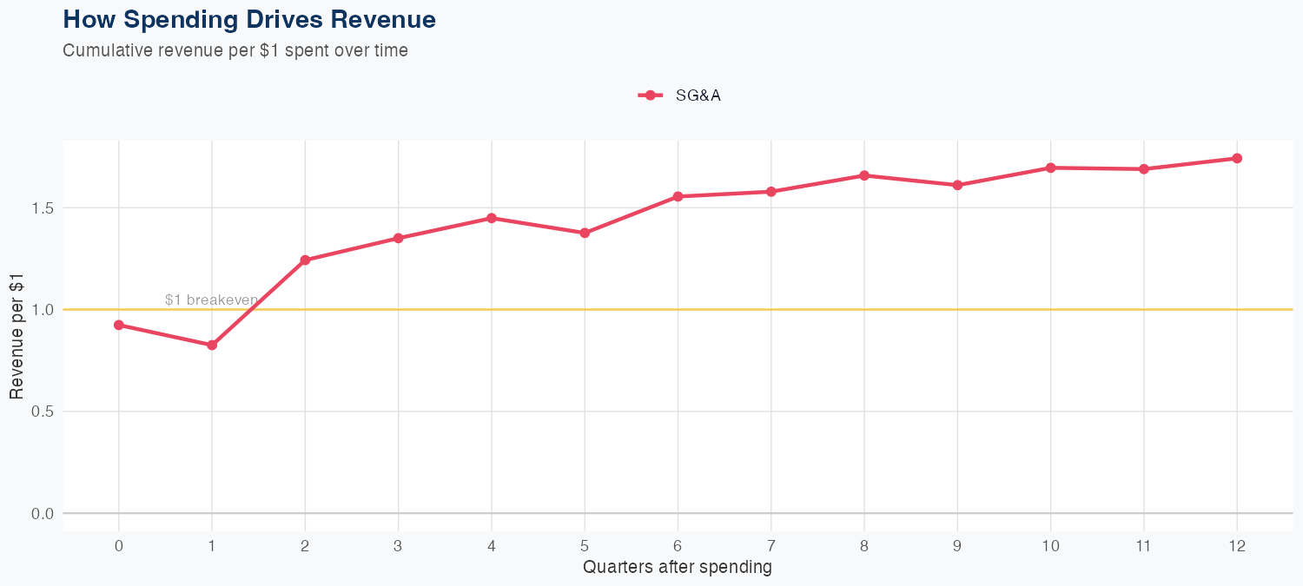Screen dimensions: 1303x586
Task: Click the 1.5 y-axis tick label
Action: click(x=41, y=208)
